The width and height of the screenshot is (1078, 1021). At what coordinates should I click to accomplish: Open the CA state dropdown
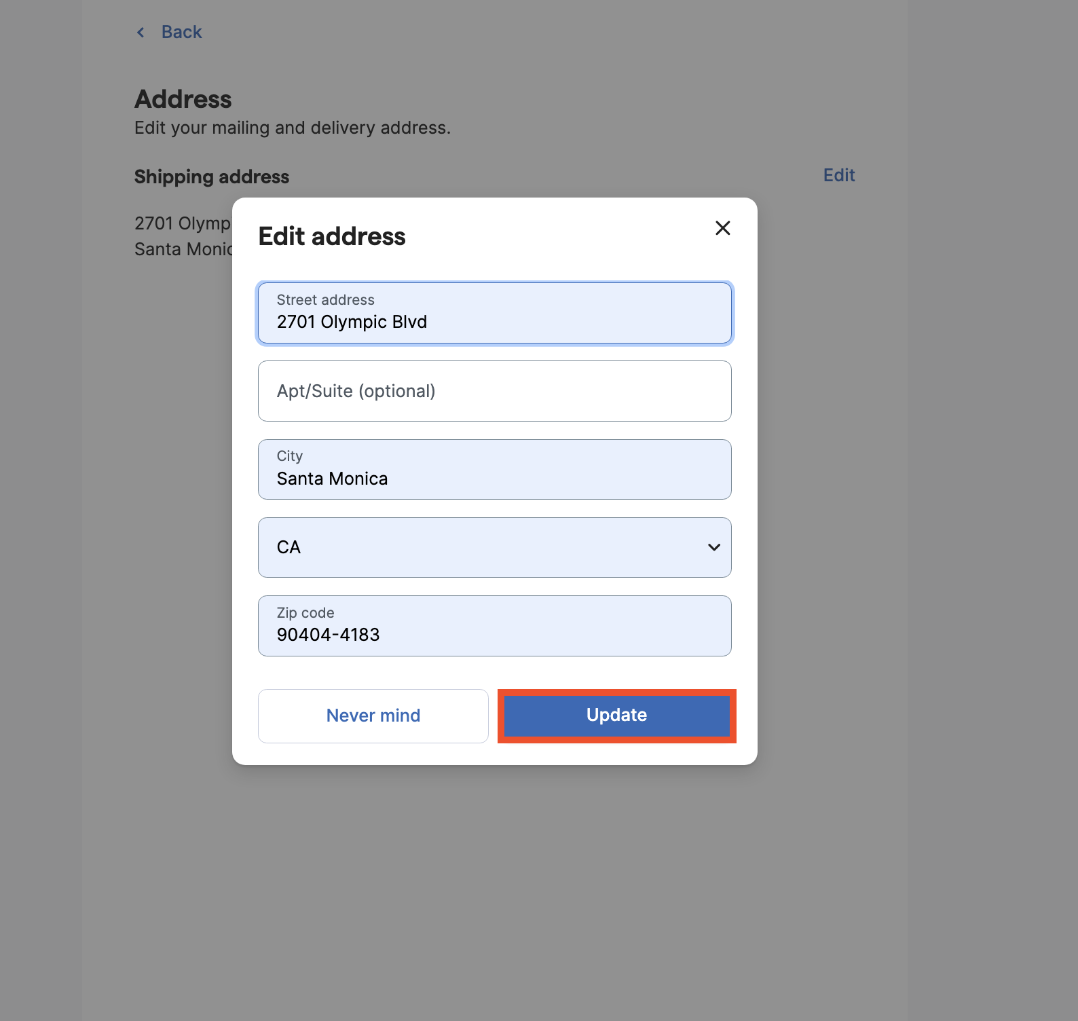pos(494,547)
